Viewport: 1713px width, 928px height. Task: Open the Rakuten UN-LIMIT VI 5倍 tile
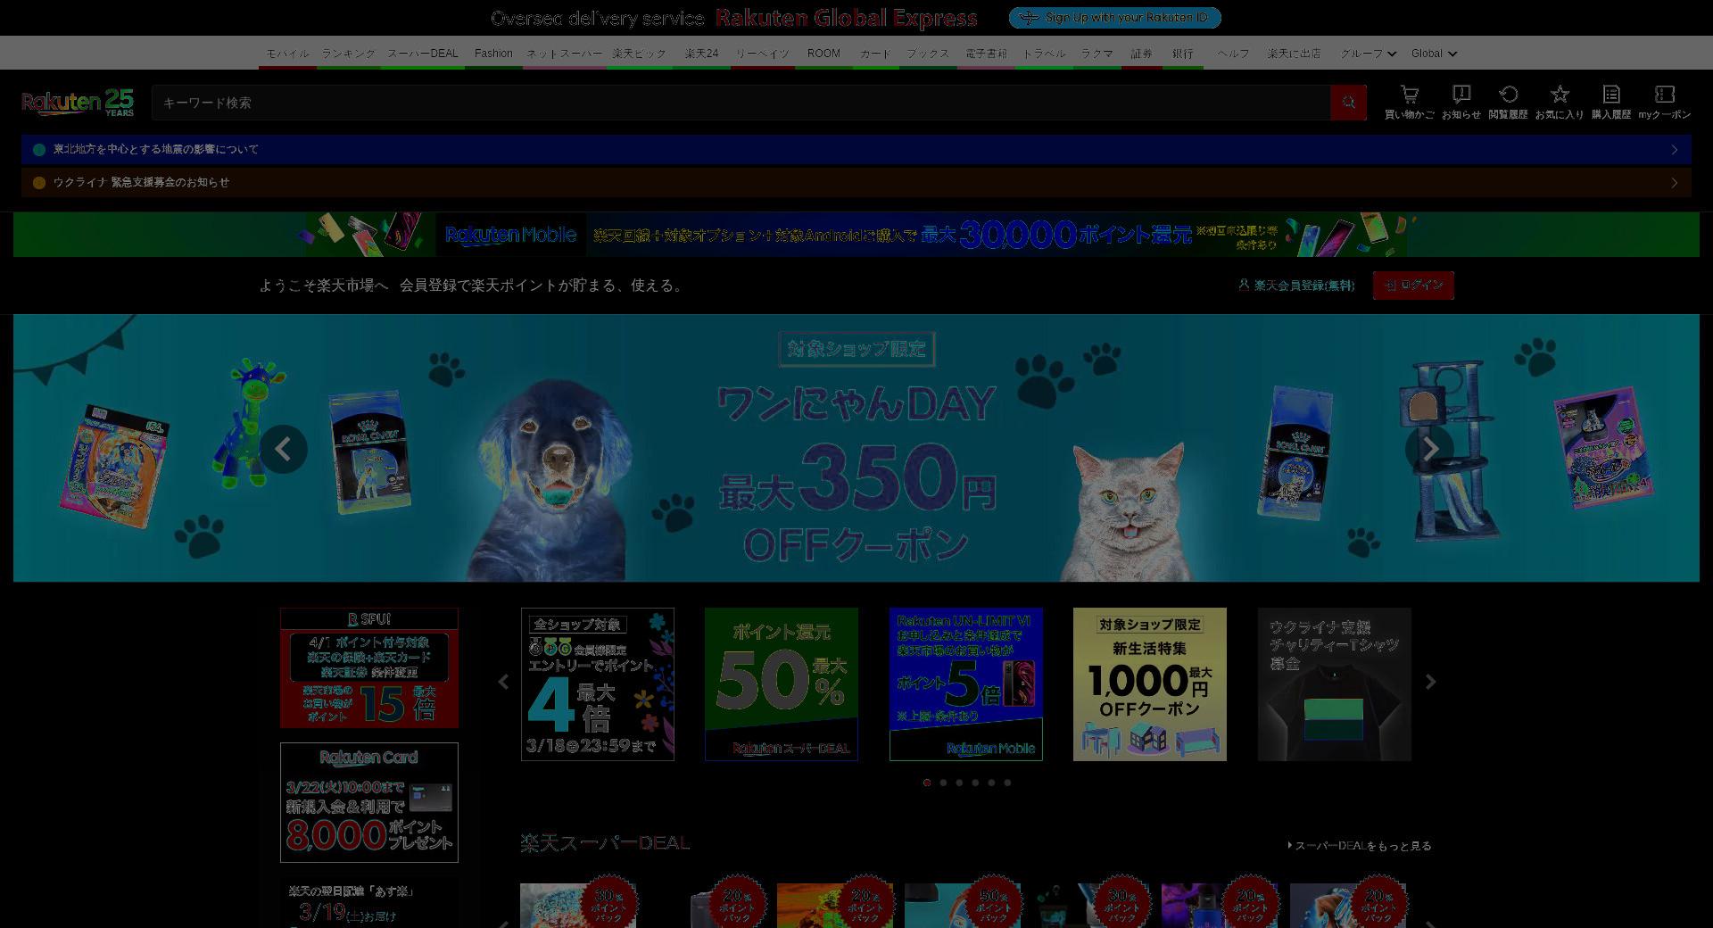click(x=966, y=684)
